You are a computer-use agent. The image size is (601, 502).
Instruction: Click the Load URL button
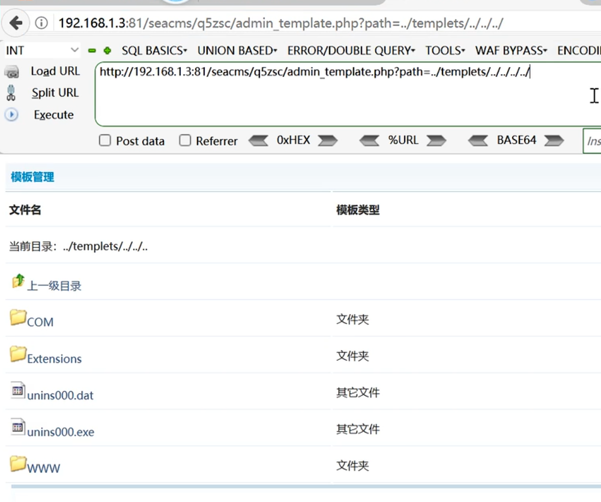[55, 71]
